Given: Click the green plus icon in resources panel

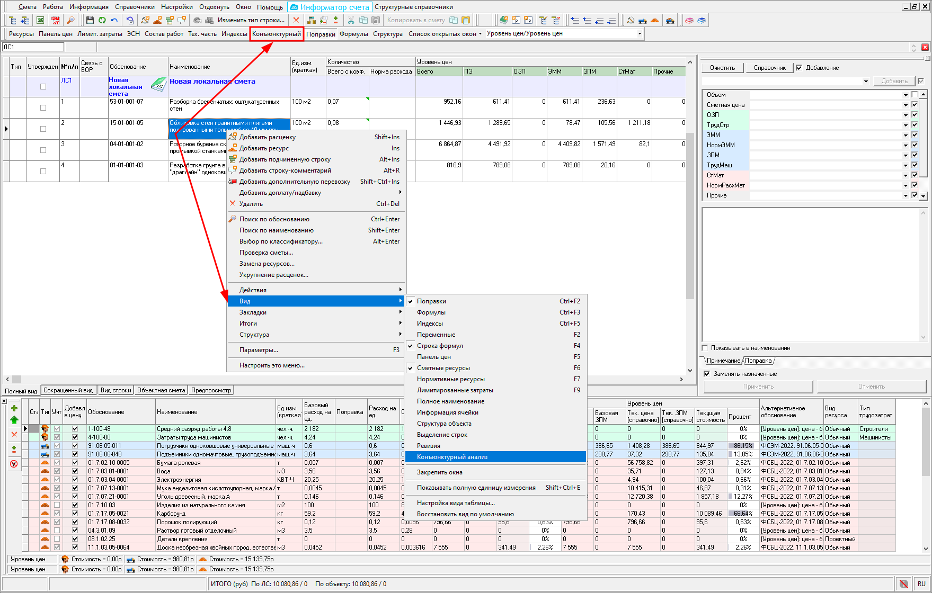Looking at the screenshot, I should 14,408.
